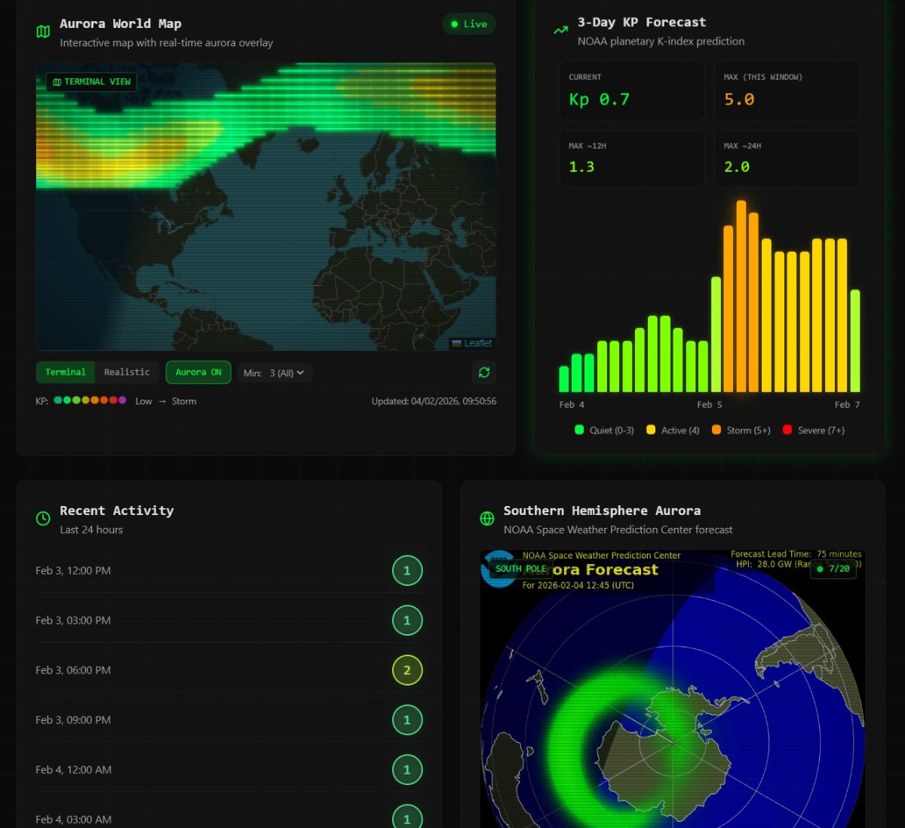
Task: Expand the Feb 3, 06:00 PM activity row
Action: [229, 670]
